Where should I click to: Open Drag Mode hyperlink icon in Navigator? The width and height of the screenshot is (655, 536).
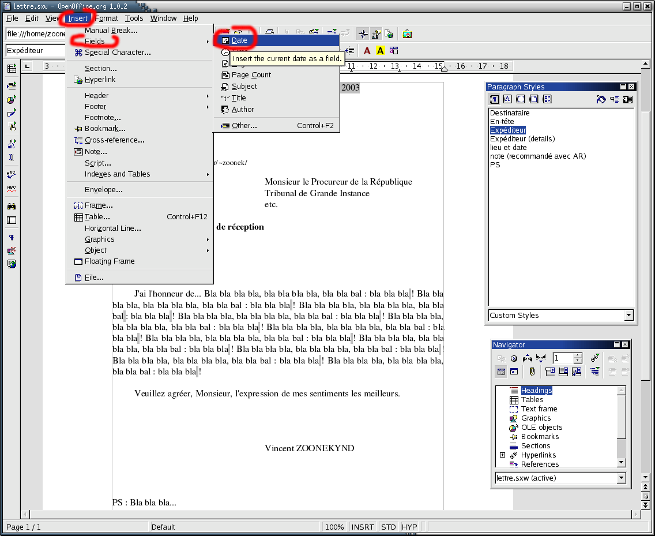(595, 358)
